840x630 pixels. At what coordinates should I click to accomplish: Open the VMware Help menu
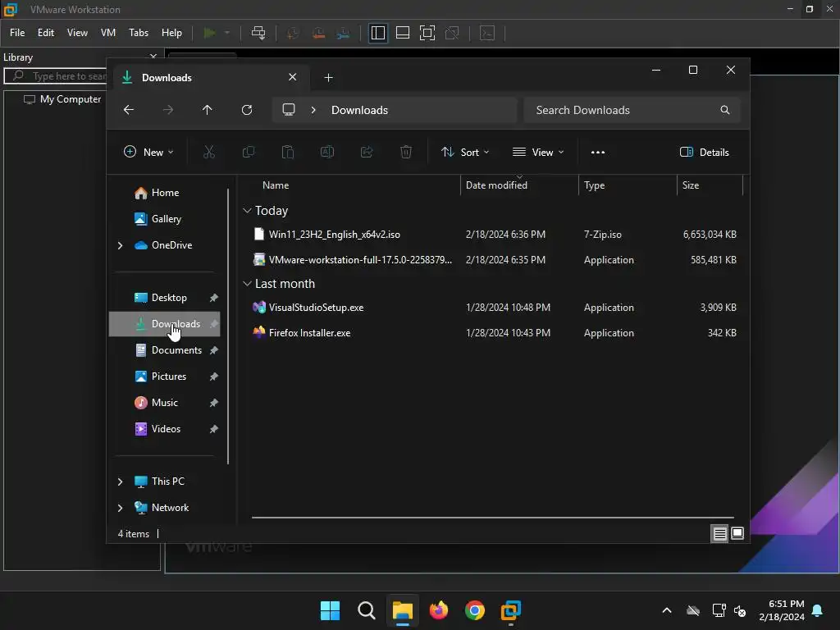tap(171, 33)
